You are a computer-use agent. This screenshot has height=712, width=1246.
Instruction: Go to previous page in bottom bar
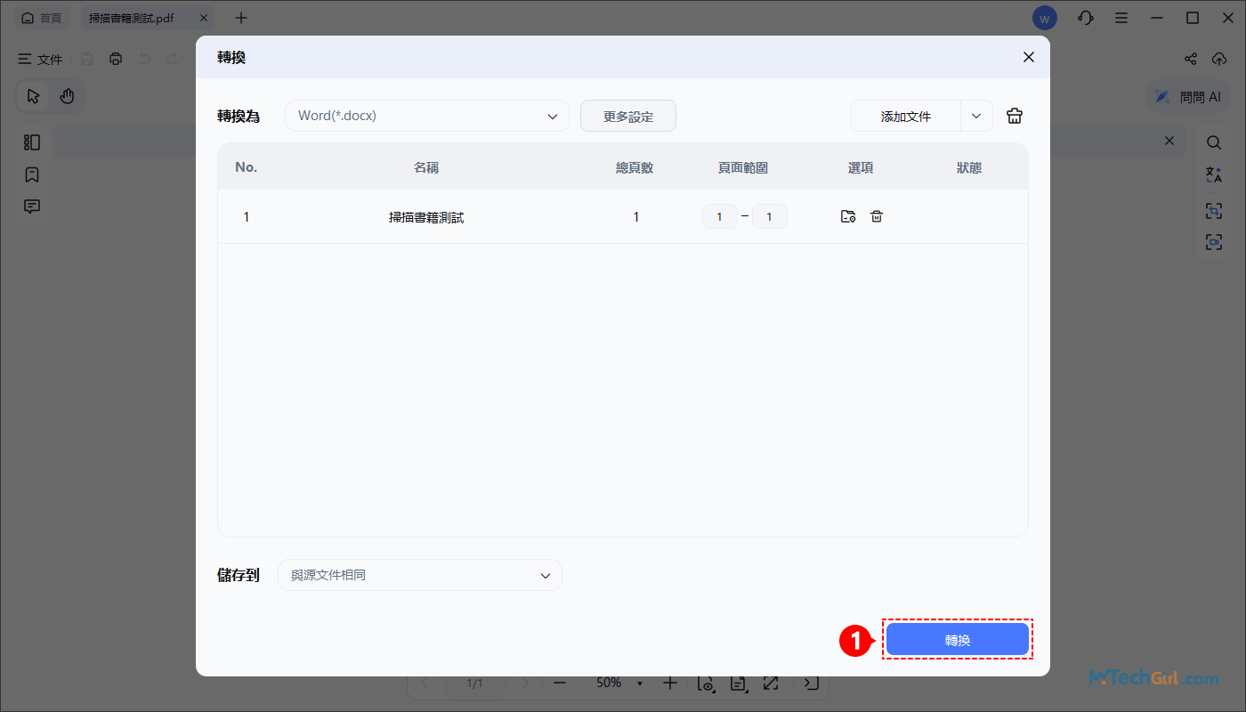425,684
